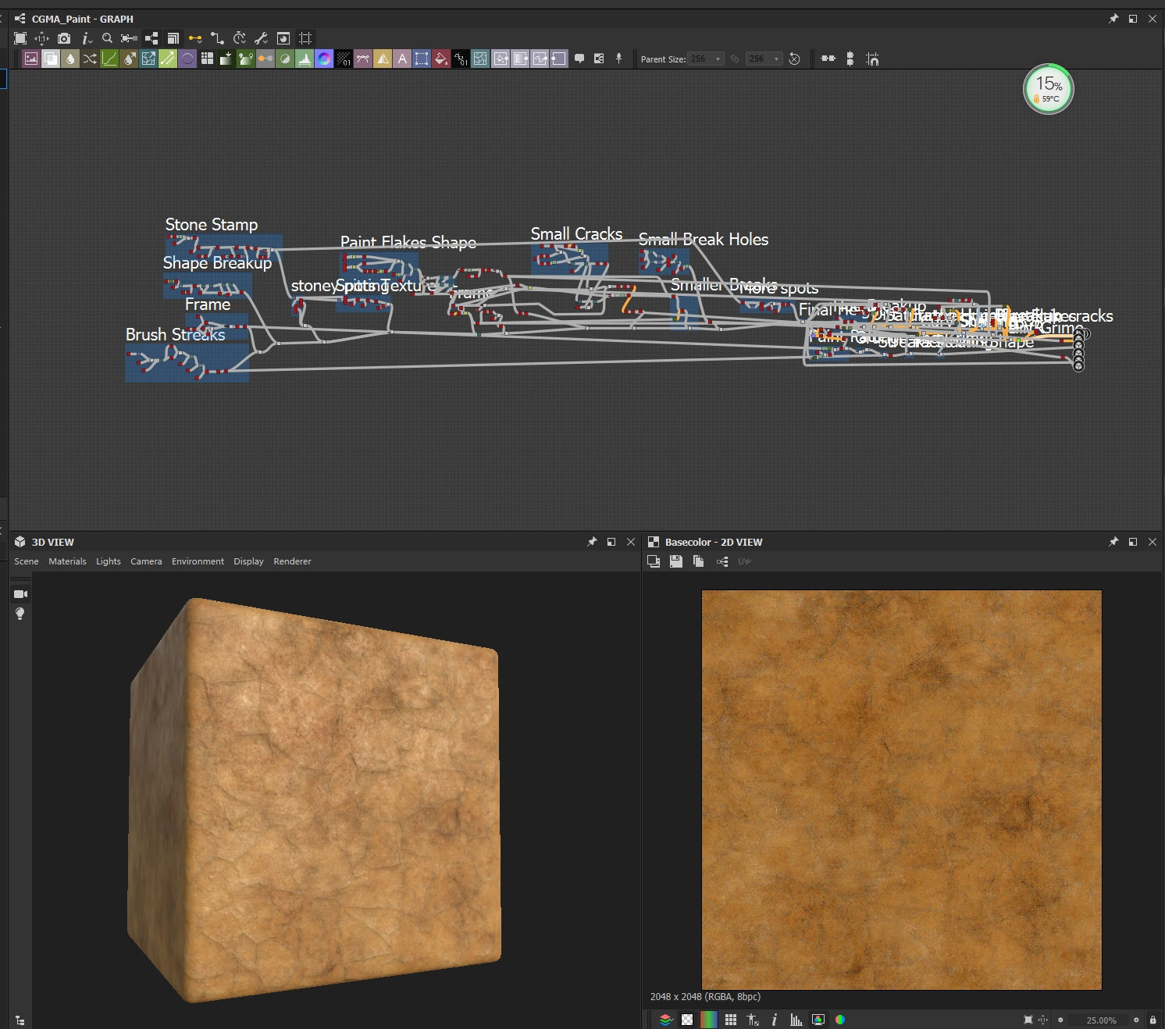Open the Environment menu in 3D View
This screenshot has height=1029, width=1165.
[x=198, y=561]
